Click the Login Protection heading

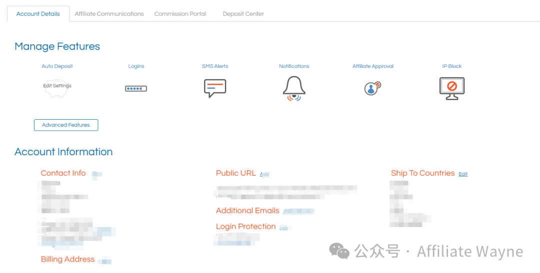pyautogui.click(x=246, y=226)
